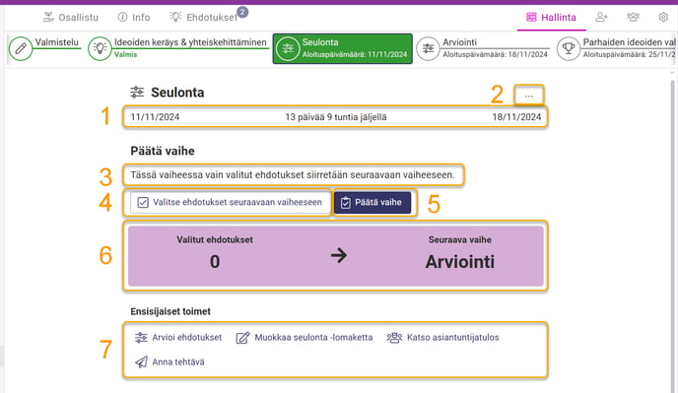This screenshot has height=393, width=678.
Task: Click the Päätä vaihe button
Action: point(373,202)
